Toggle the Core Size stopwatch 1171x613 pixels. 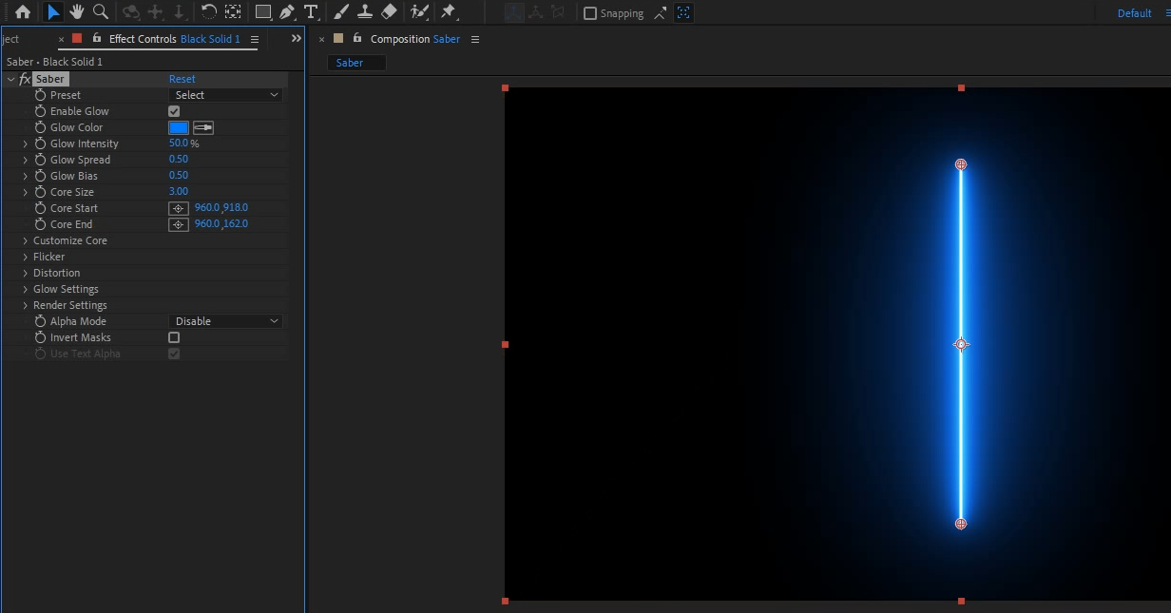[x=40, y=192]
